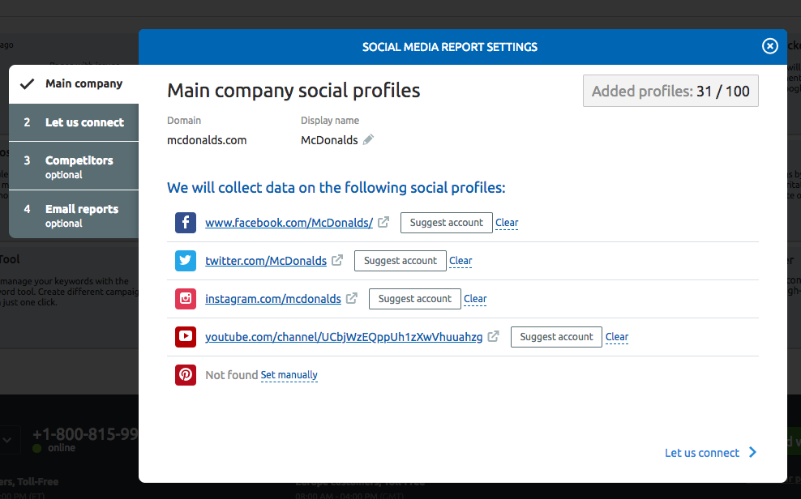Click the Not found text in Pinterest row
801x499 pixels.
coord(231,375)
